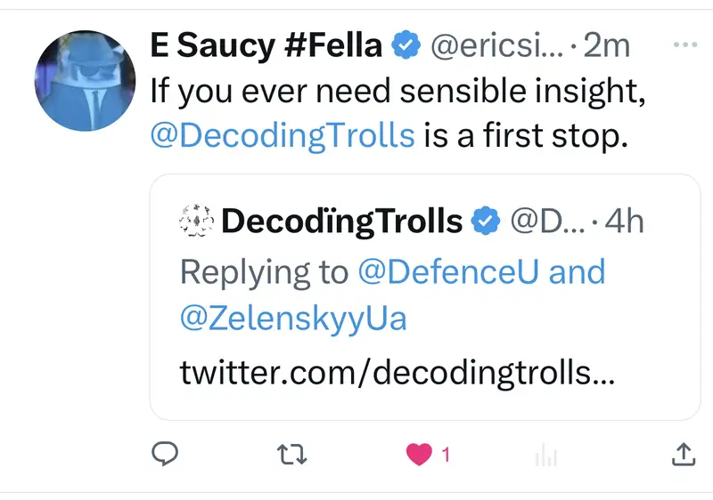
Task: Open the 2m timestamp of the tweet
Action: [x=607, y=44]
